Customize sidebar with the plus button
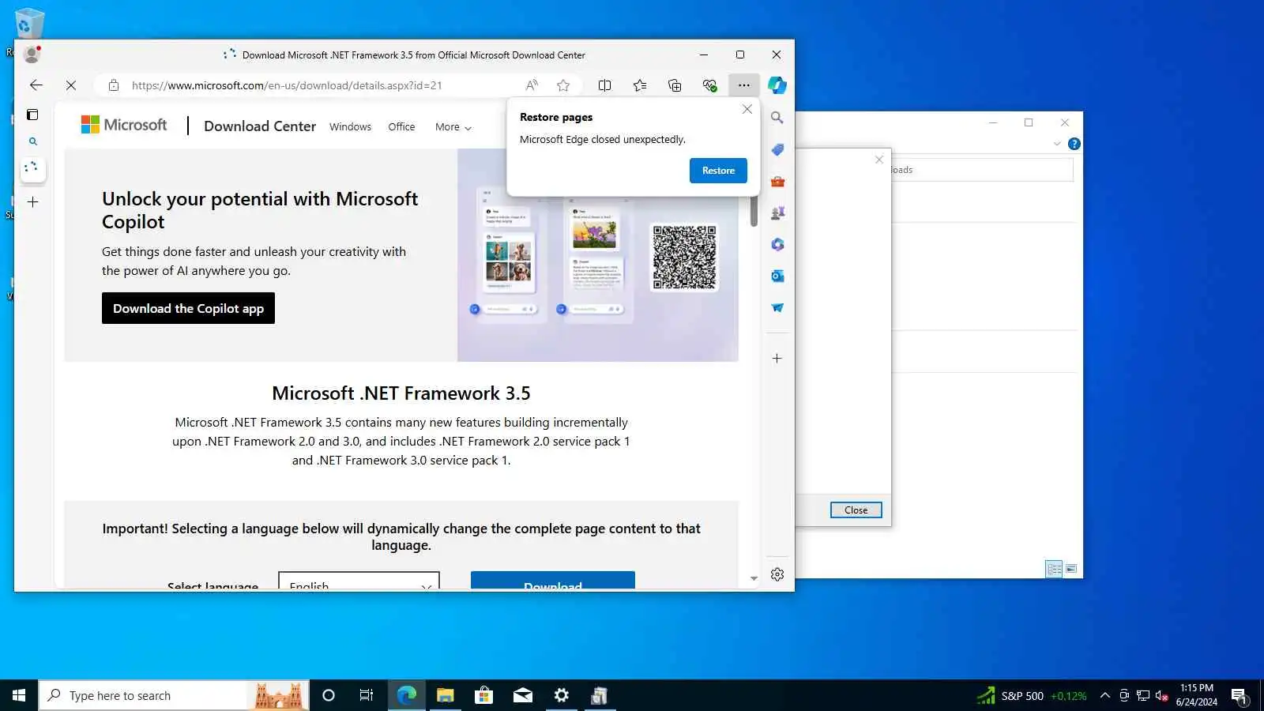This screenshot has height=711, width=1264. coord(777,359)
